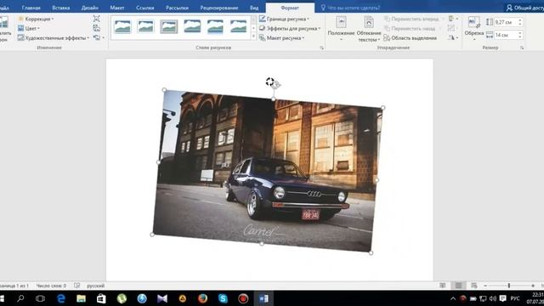Open the Коррекция dropdown
Image resolution: width=544 pixels, height=306 pixels.
coord(36,19)
